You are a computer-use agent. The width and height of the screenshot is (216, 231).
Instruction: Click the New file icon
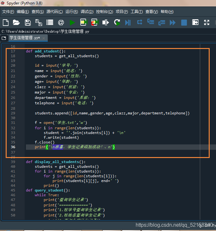6,22
